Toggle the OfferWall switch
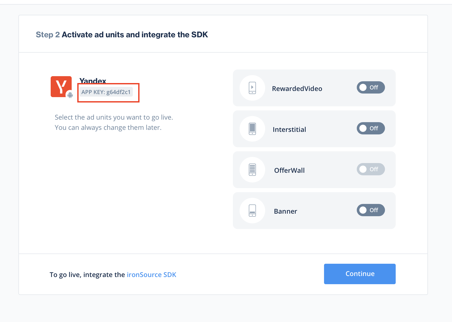 pyautogui.click(x=370, y=169)
